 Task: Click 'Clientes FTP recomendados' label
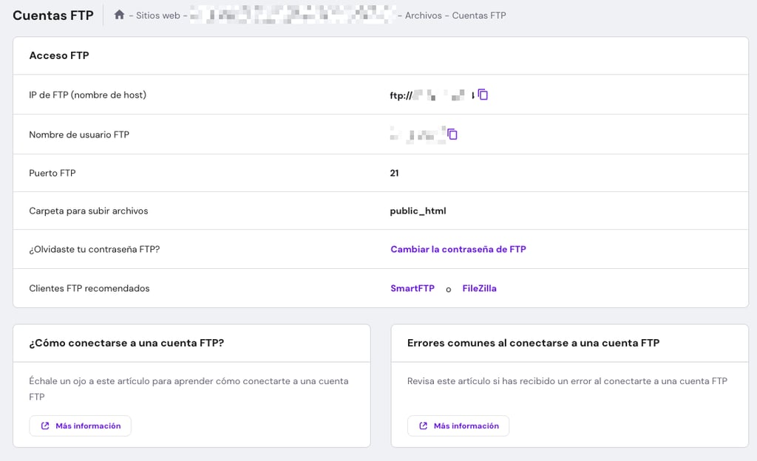pyautogui.click(x=89, y=288)
